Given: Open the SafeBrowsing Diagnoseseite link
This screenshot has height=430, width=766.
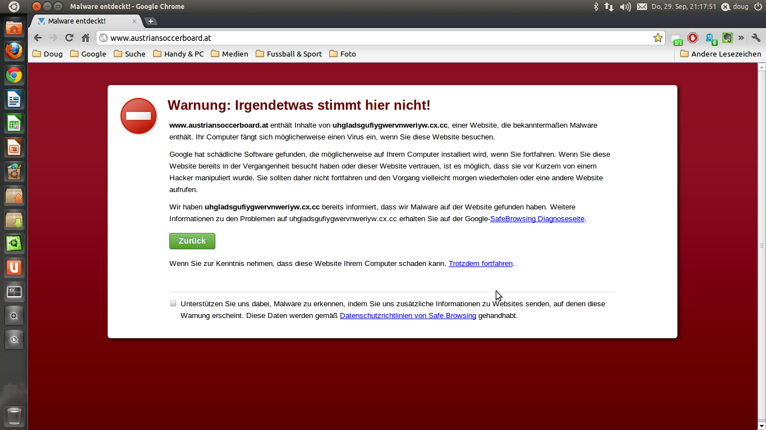Looking at the screenshot, I should (537, 219).
